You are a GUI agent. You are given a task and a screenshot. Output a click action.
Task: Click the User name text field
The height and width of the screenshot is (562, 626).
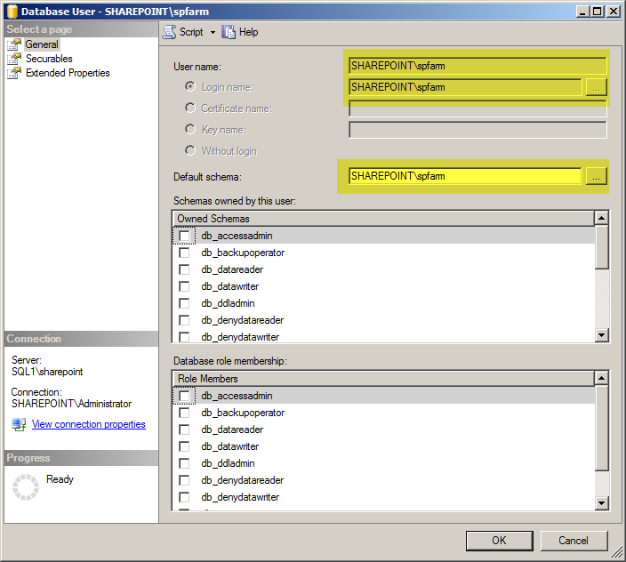[x=478, y=66]
